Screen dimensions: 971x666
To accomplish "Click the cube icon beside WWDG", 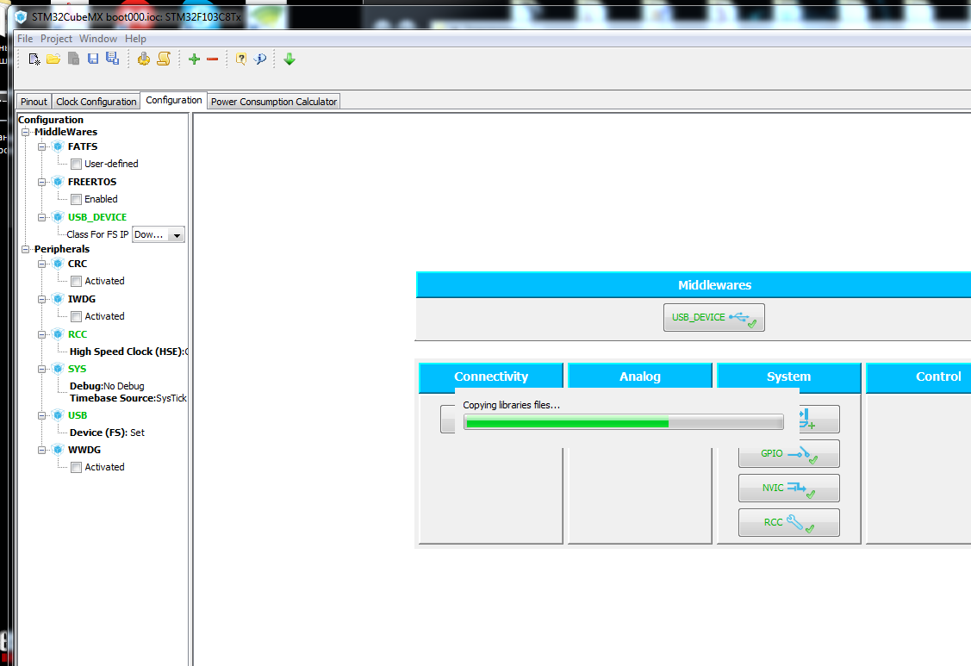I will point(59,450).
